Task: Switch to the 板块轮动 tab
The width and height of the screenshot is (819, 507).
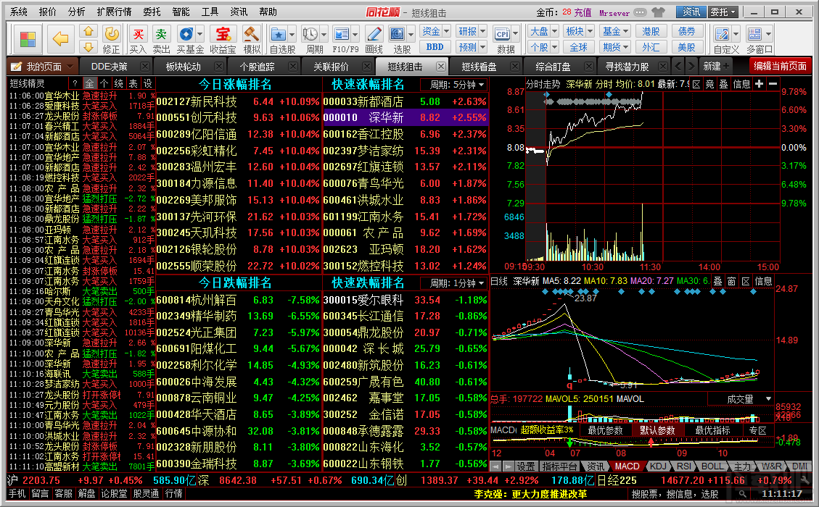Action: coord(183,67)
